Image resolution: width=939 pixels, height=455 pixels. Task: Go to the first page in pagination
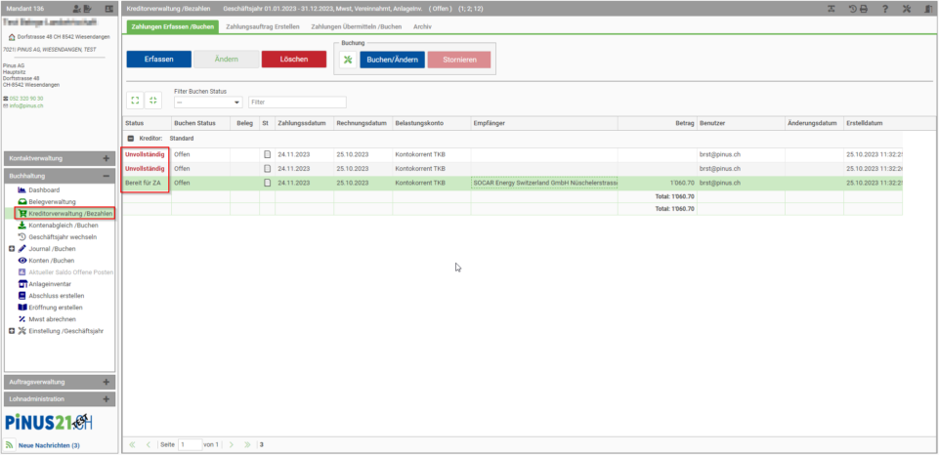pyautogui.click(x=132, y=445)
